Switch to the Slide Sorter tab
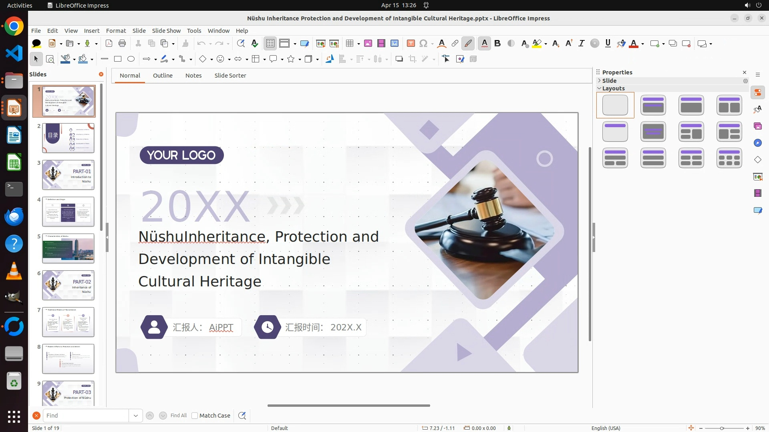 coord(230,76)
